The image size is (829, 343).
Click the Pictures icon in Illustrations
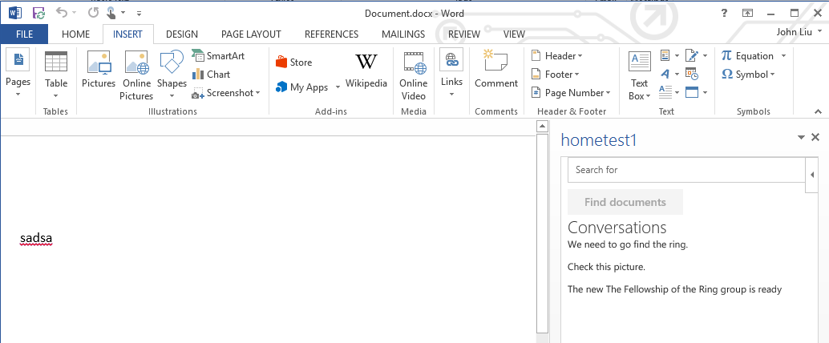pos(99,71)
